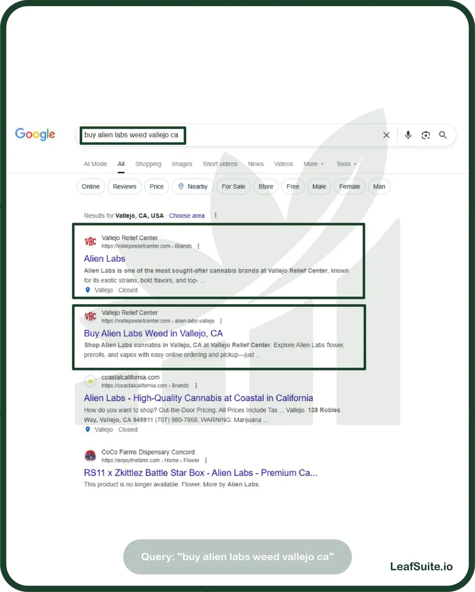Select the For Sale filter chip
This screenshot has height=592, width=475.
[x=233, y=187]
